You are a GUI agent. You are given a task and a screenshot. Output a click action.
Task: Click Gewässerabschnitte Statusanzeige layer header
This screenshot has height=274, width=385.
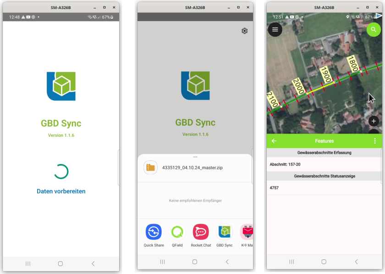coord(324,176)
